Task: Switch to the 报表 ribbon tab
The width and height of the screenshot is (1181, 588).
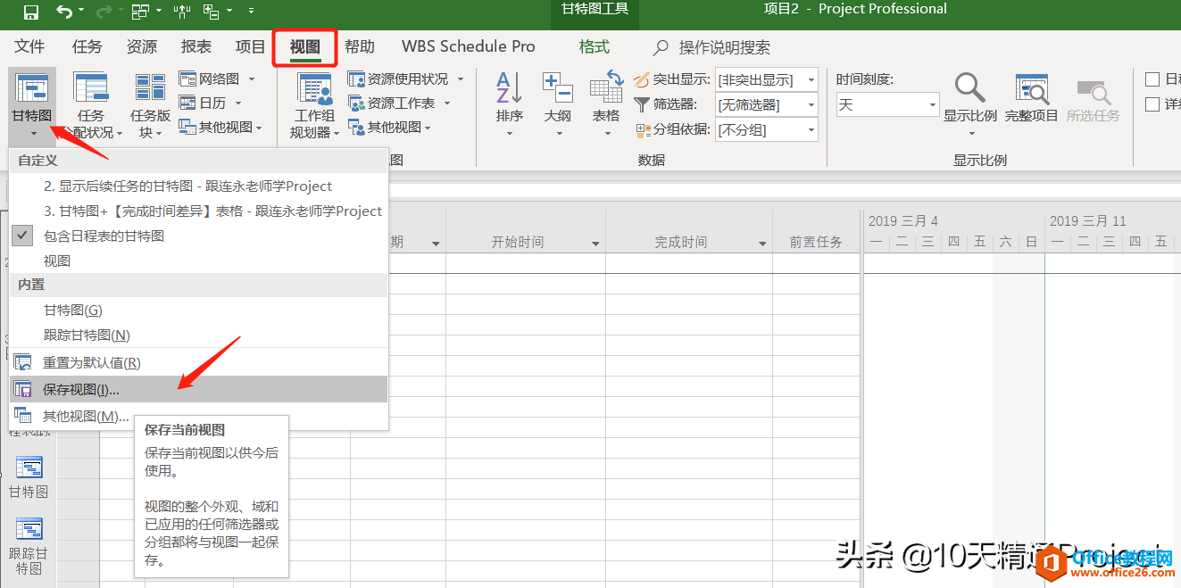Action: [196, 46]
